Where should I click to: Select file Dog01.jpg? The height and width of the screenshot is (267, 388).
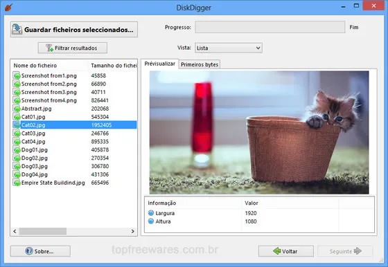(35, 149)
